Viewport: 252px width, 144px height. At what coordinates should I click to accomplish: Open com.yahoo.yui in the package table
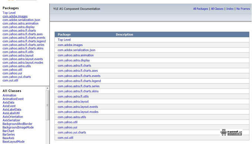(x=67, y=127)
